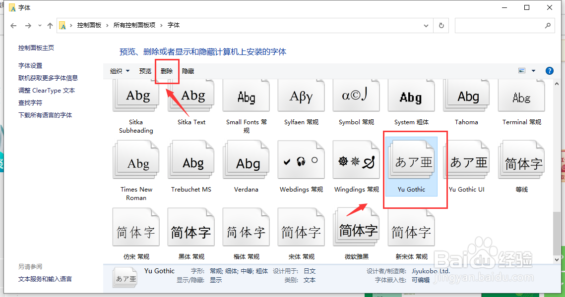Image resolution: width=565 pixels, height=297 pixels.
Task: Select the Sitka Text font icon
Action: click(191, 96)
